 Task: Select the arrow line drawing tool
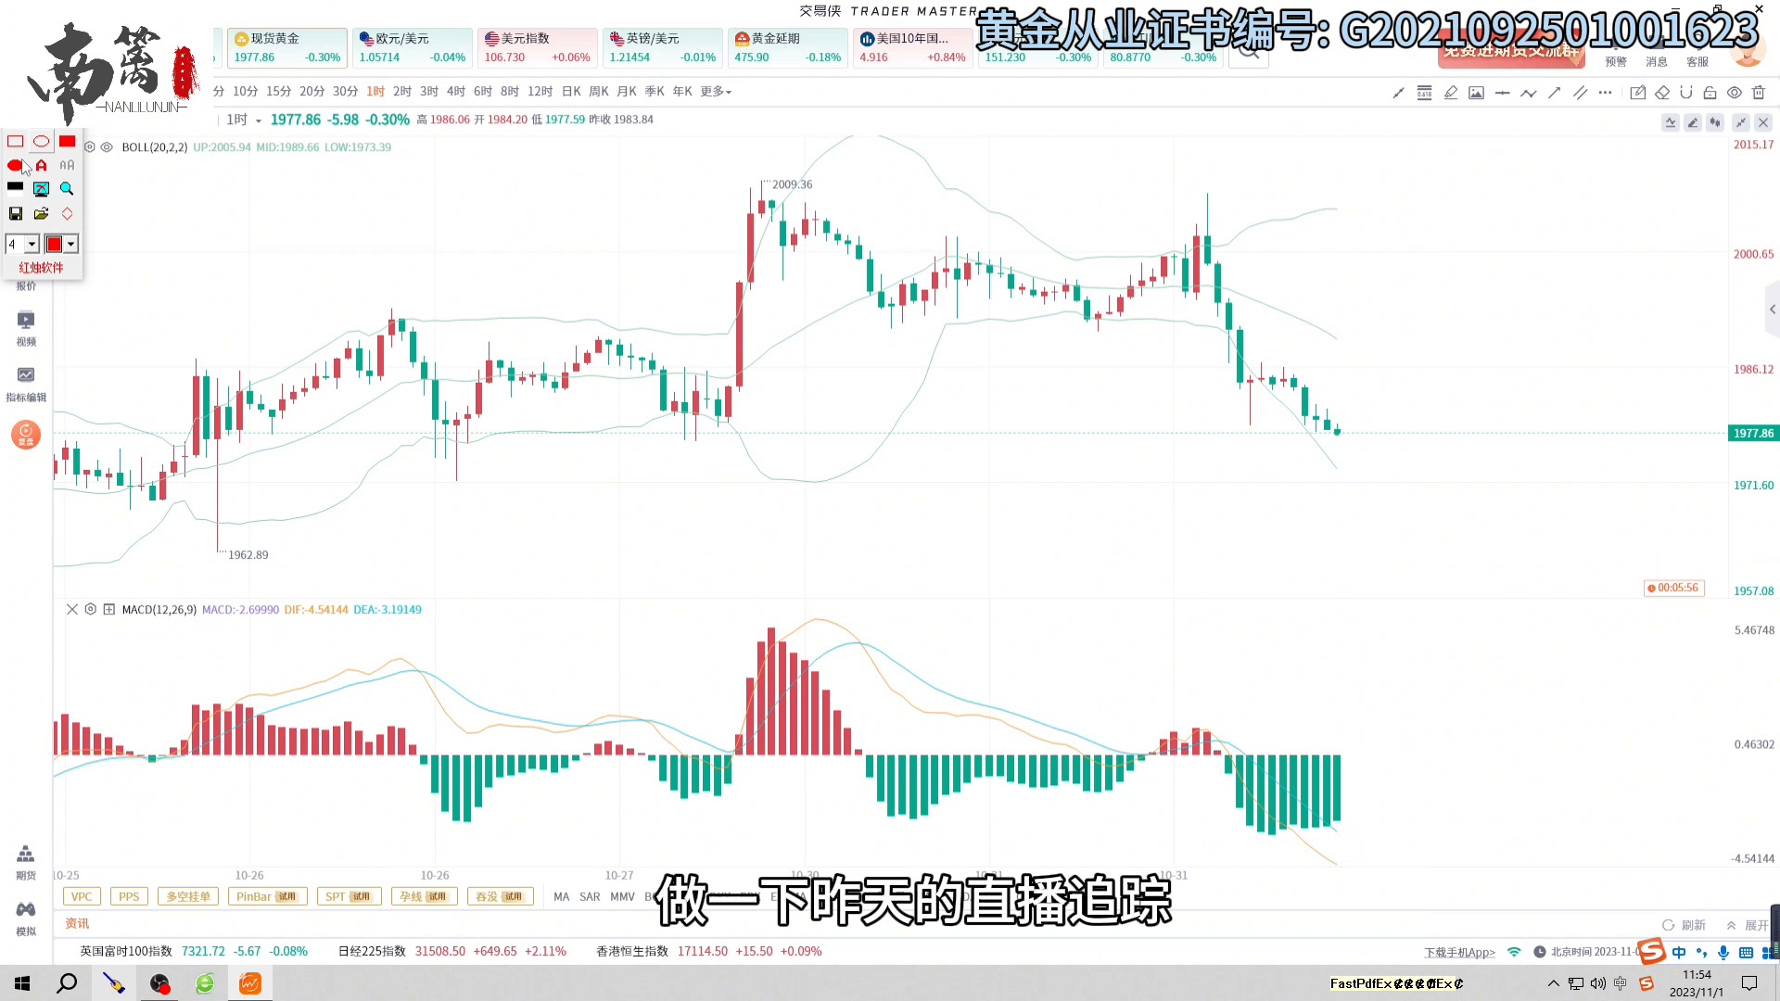point(1555,93)
